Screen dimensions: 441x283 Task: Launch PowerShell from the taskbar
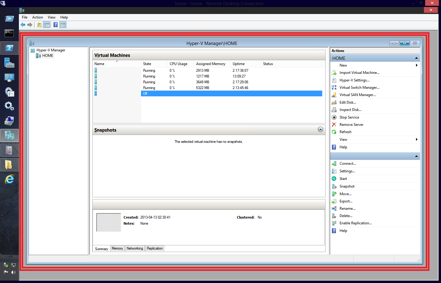click(x=9, y=48)
